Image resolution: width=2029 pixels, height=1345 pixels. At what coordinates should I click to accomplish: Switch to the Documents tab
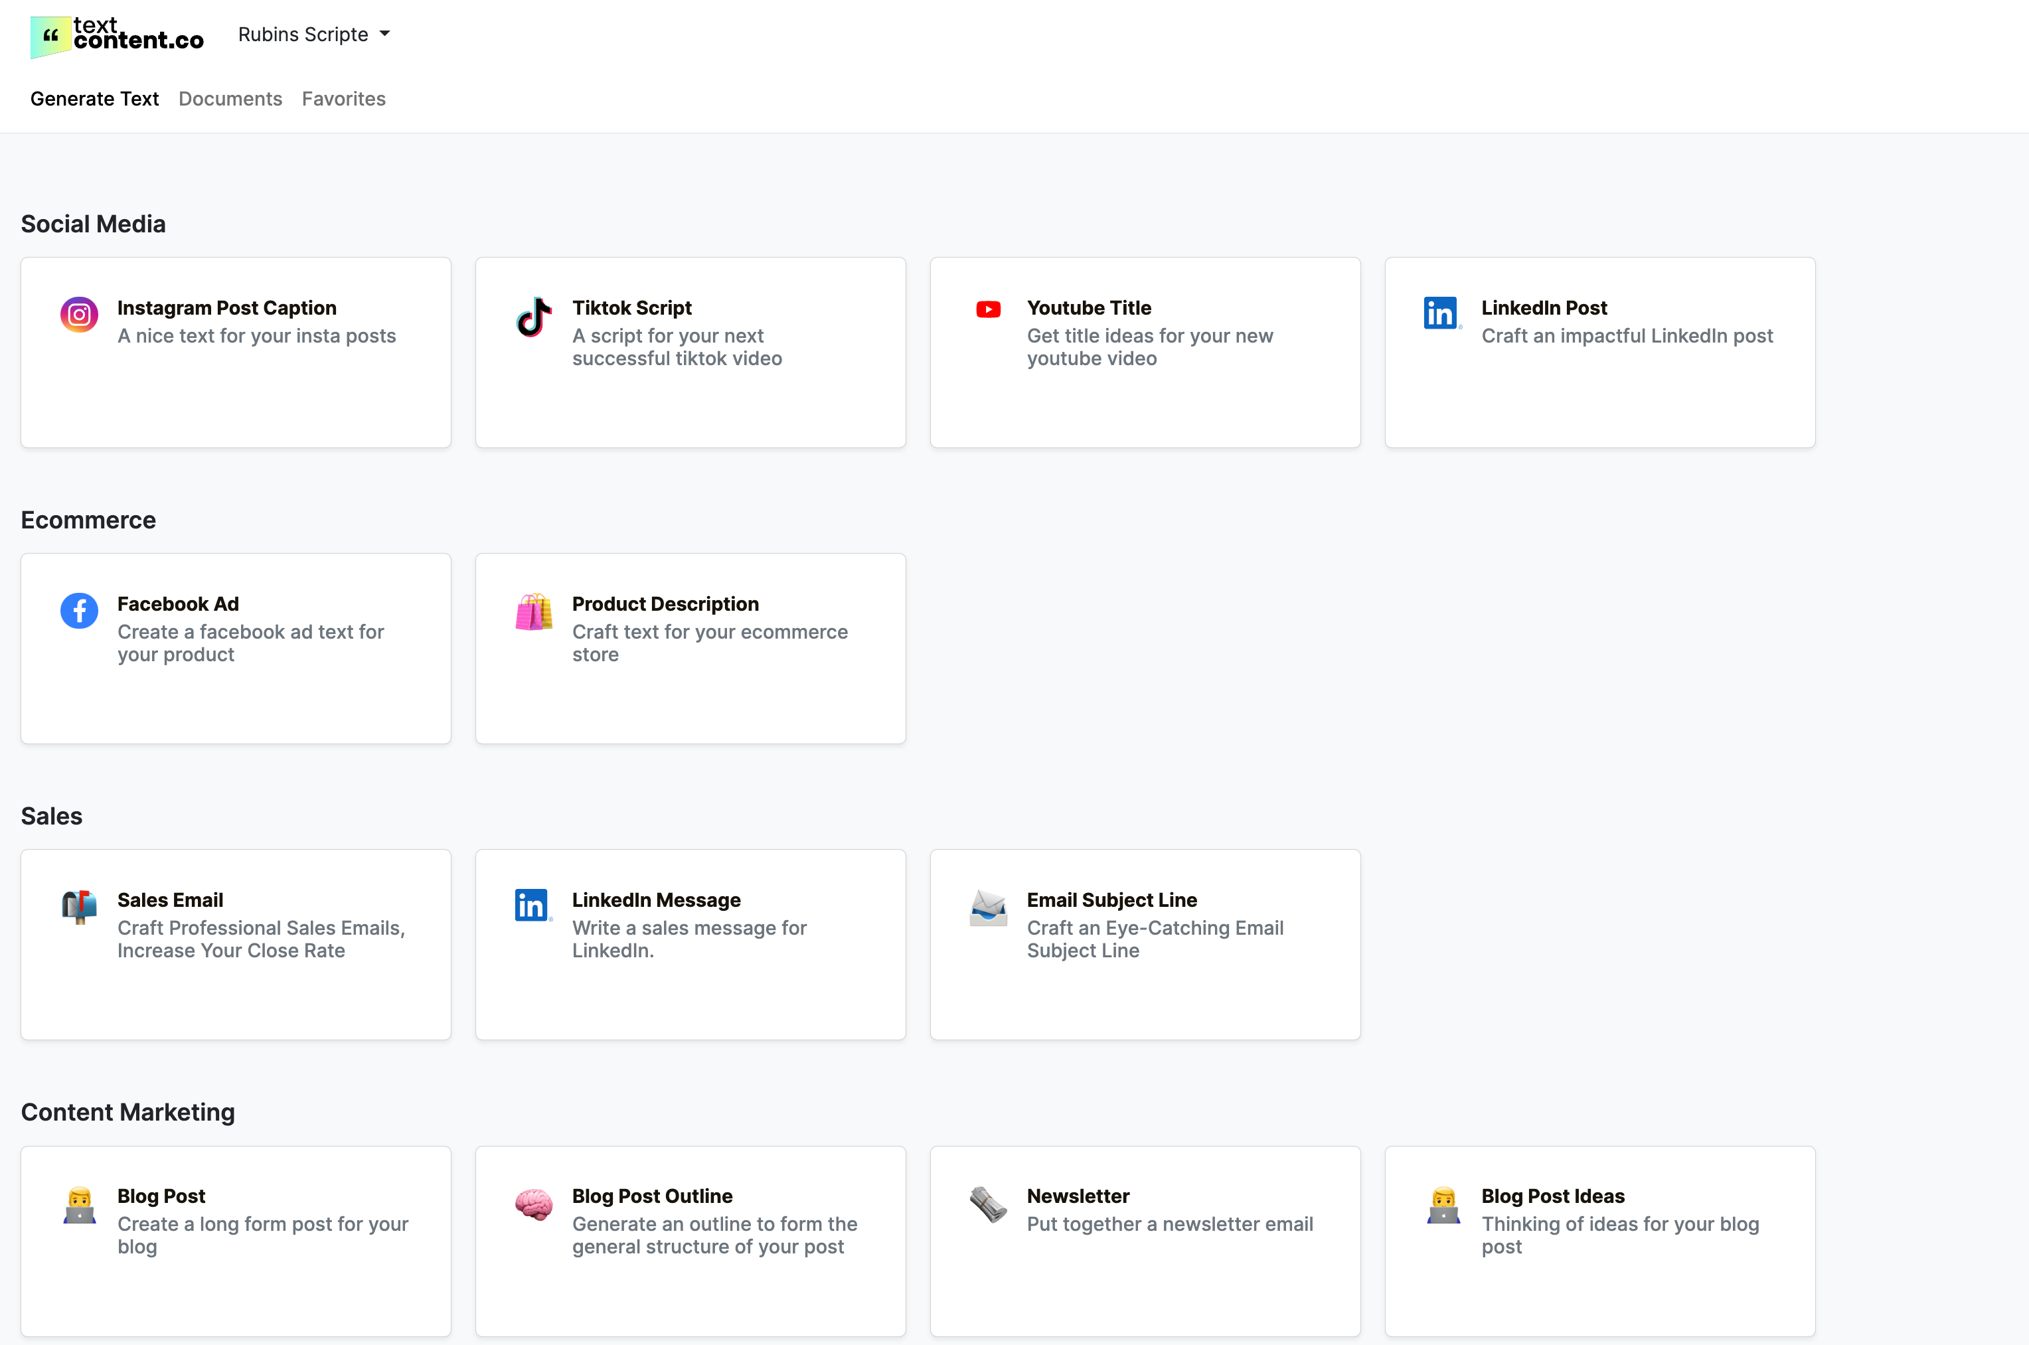pos(230,99)
